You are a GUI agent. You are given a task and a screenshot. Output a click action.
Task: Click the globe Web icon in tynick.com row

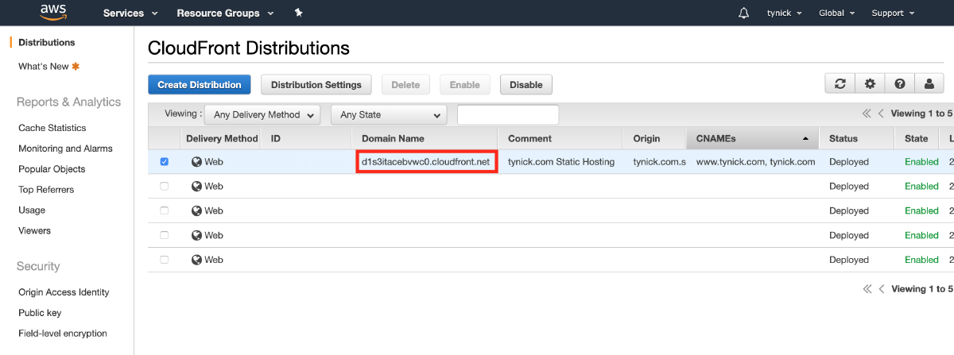point(196,162)
